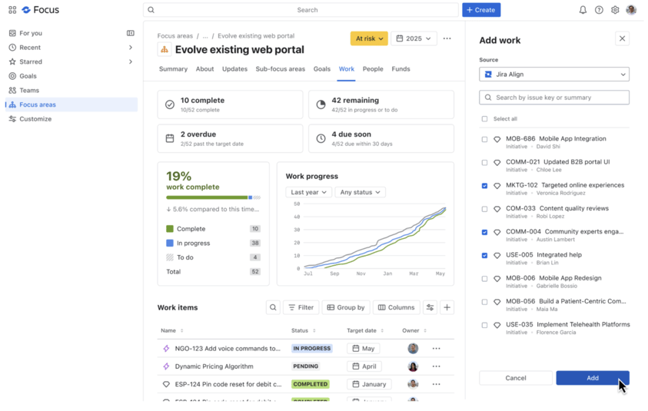Check the MOB-686 Mobile App Integration checkbox
Image resolution: width=648 pixels, height=411 pixels.
(484, 139)
